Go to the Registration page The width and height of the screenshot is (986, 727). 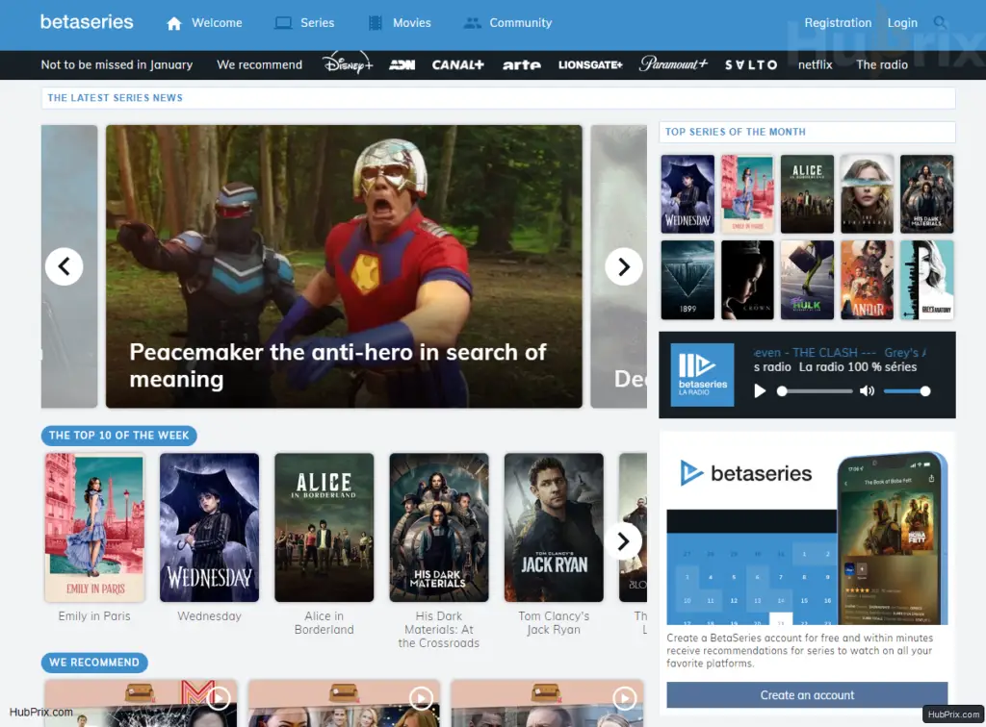(x=838, y=23)
